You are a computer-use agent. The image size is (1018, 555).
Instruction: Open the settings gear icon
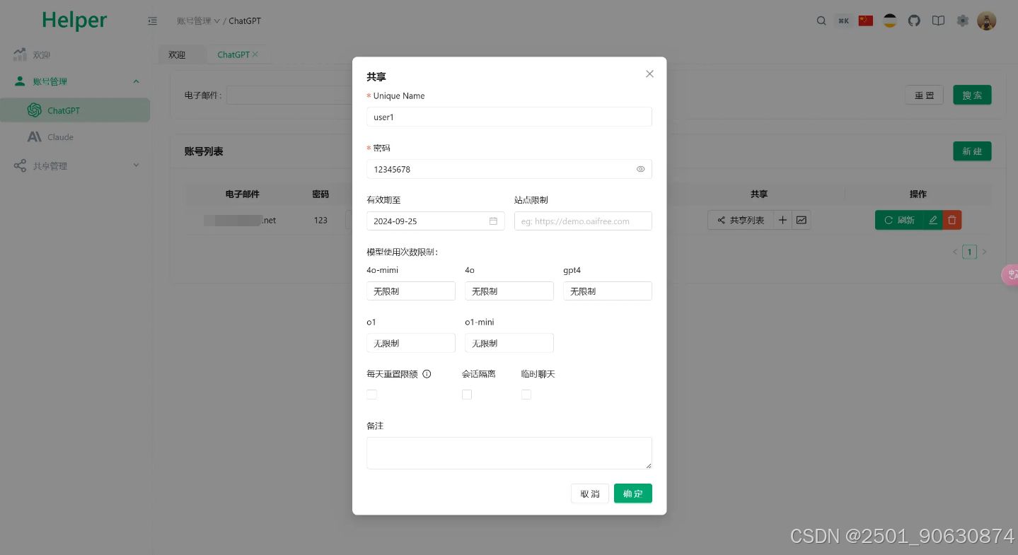(962, 21)
